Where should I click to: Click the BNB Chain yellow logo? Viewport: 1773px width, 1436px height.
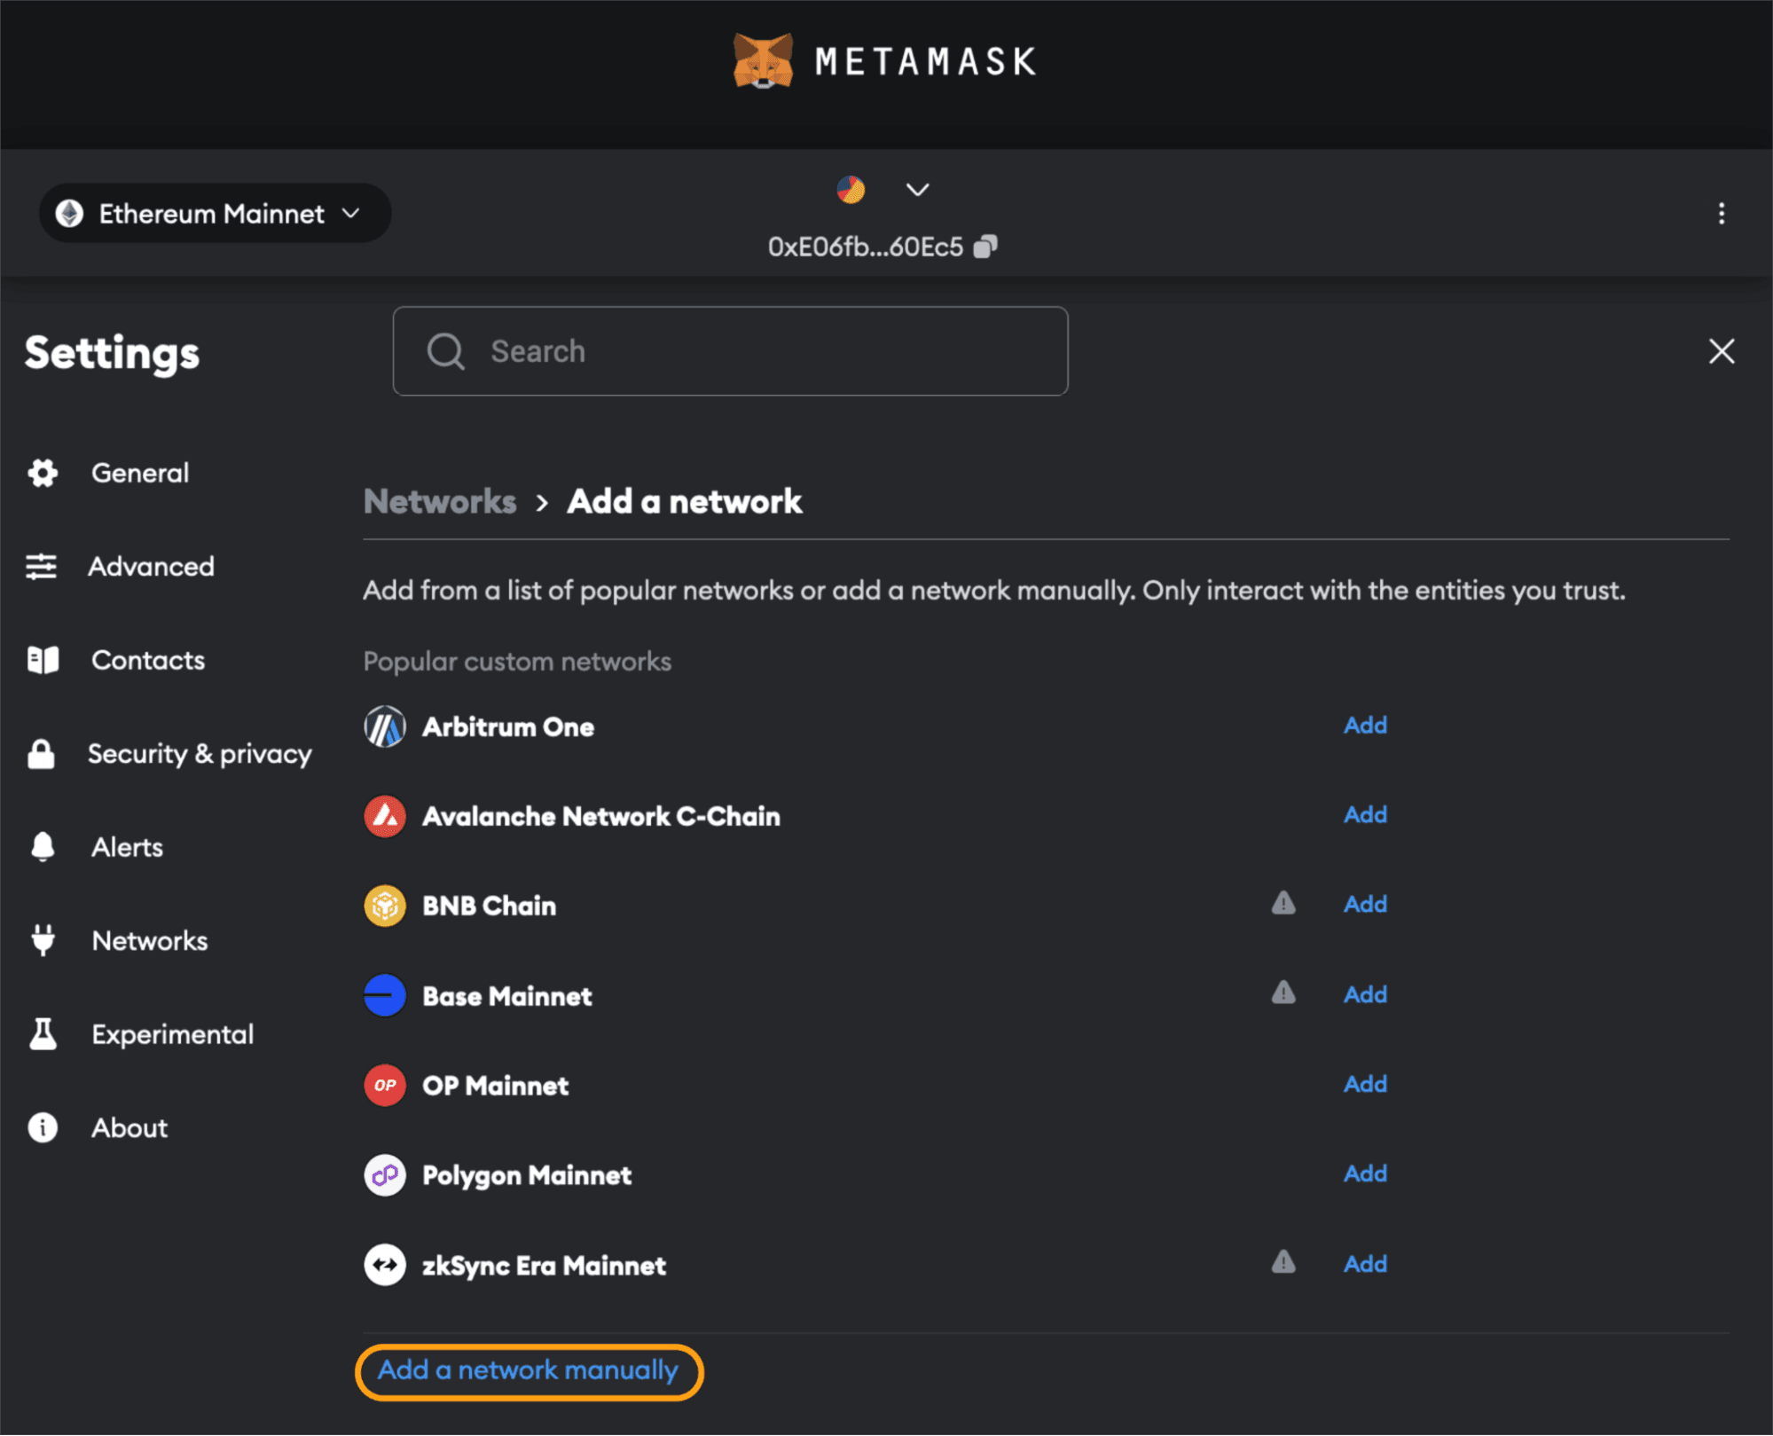(x=385, y=906)
